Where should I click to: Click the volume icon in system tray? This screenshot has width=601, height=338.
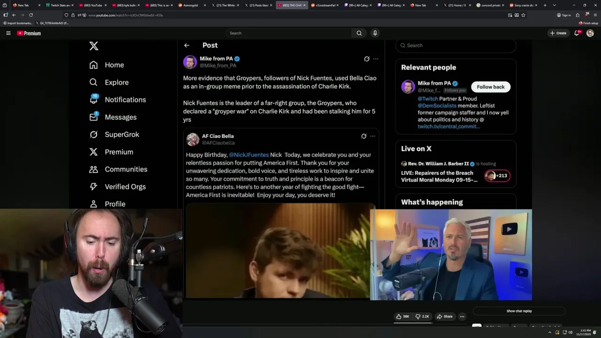pyautogui.click(x=570, y=332)
